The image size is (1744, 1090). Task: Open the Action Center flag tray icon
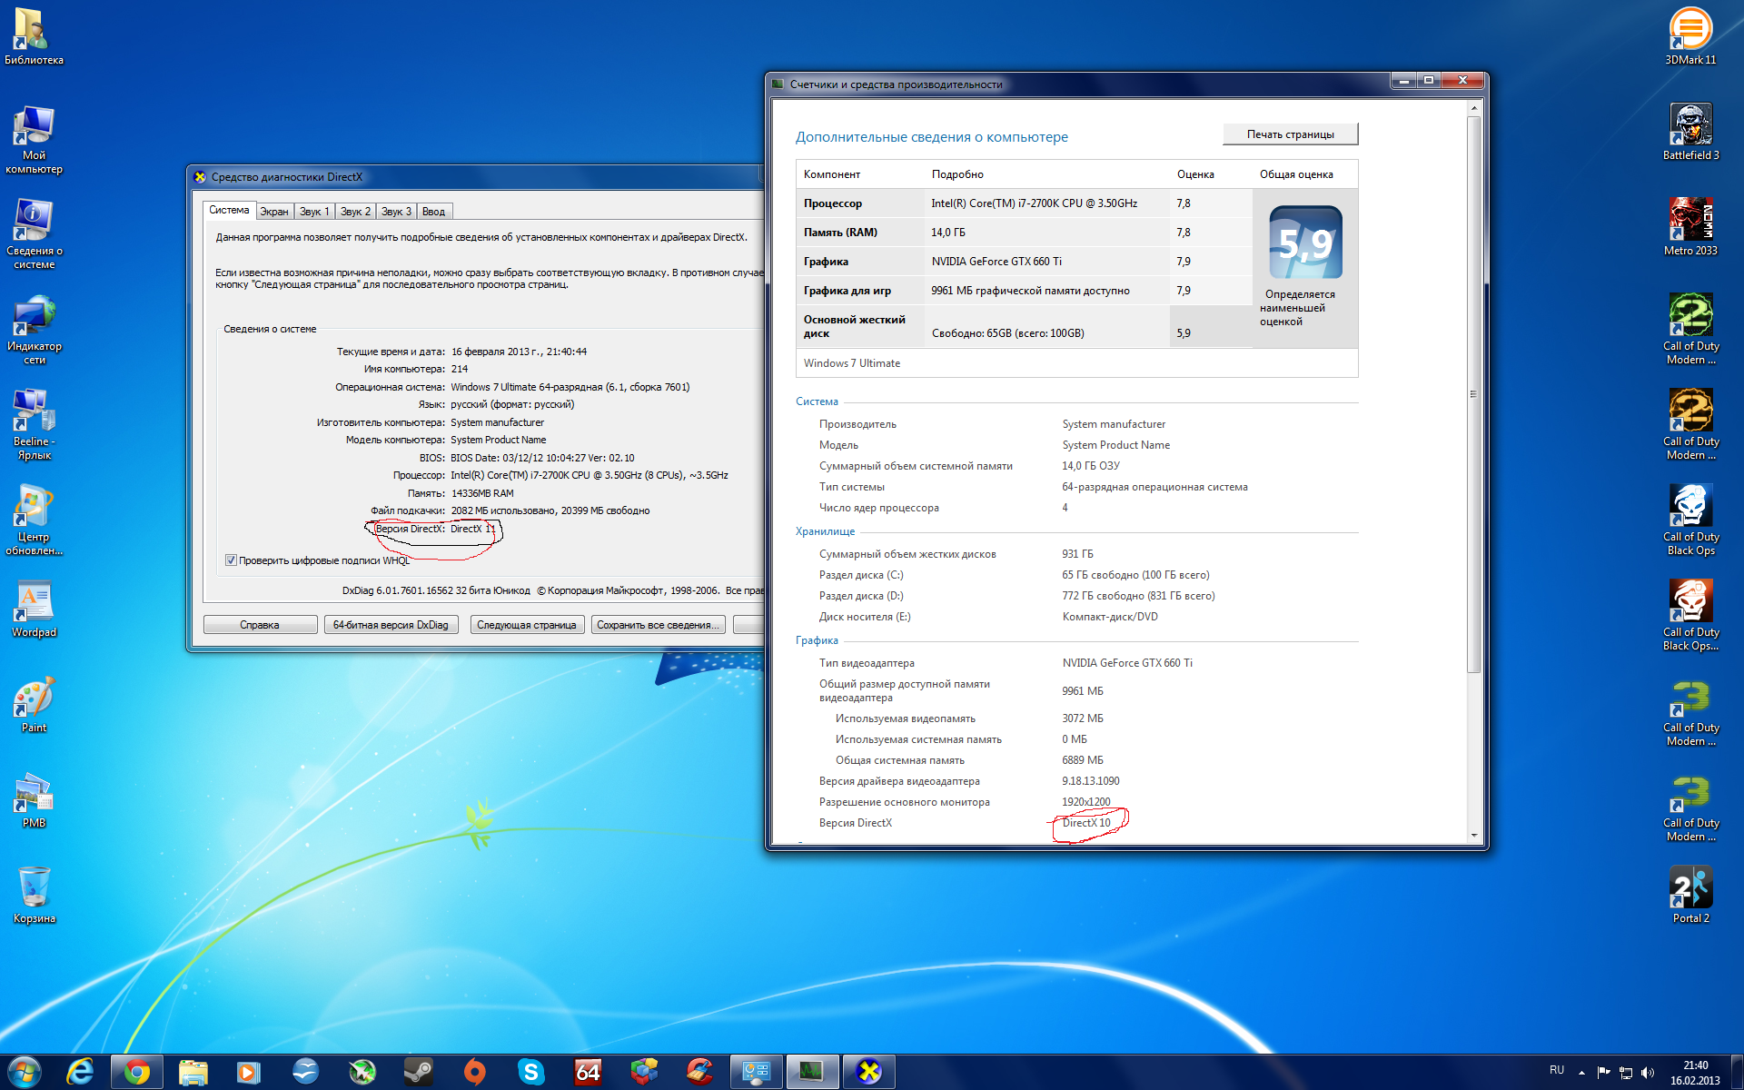[x=1603, y=1072]
